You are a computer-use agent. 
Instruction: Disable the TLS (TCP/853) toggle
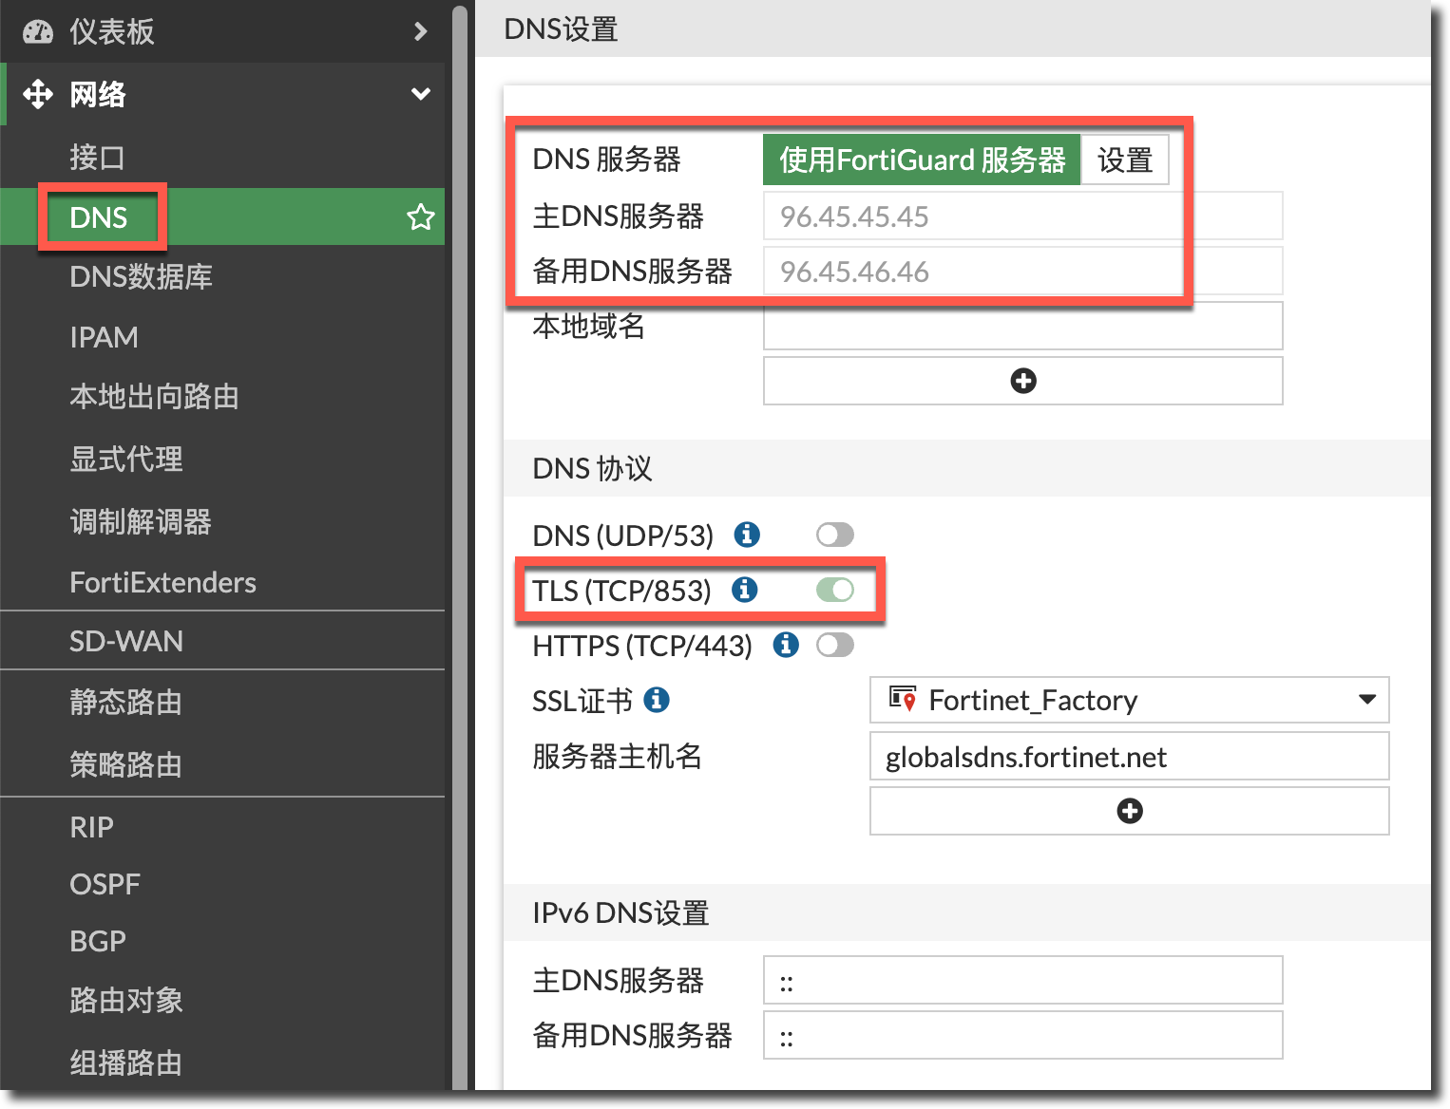835,590
